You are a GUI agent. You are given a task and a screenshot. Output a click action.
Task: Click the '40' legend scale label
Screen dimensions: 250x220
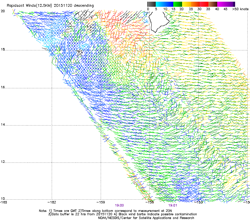coord(217,9)
